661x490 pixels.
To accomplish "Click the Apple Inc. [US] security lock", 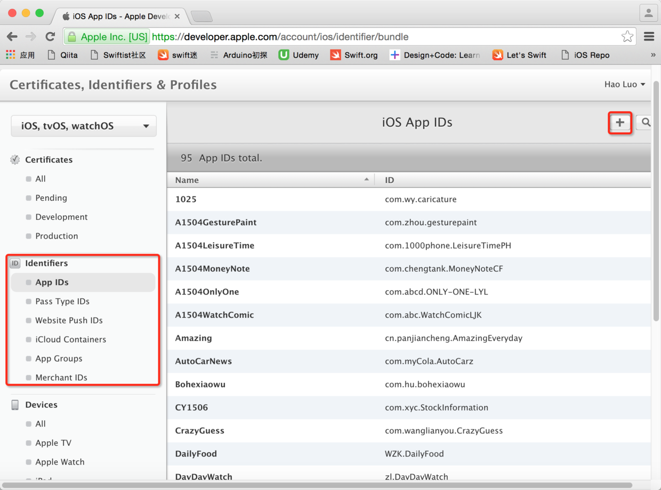I will coord(107,37).
